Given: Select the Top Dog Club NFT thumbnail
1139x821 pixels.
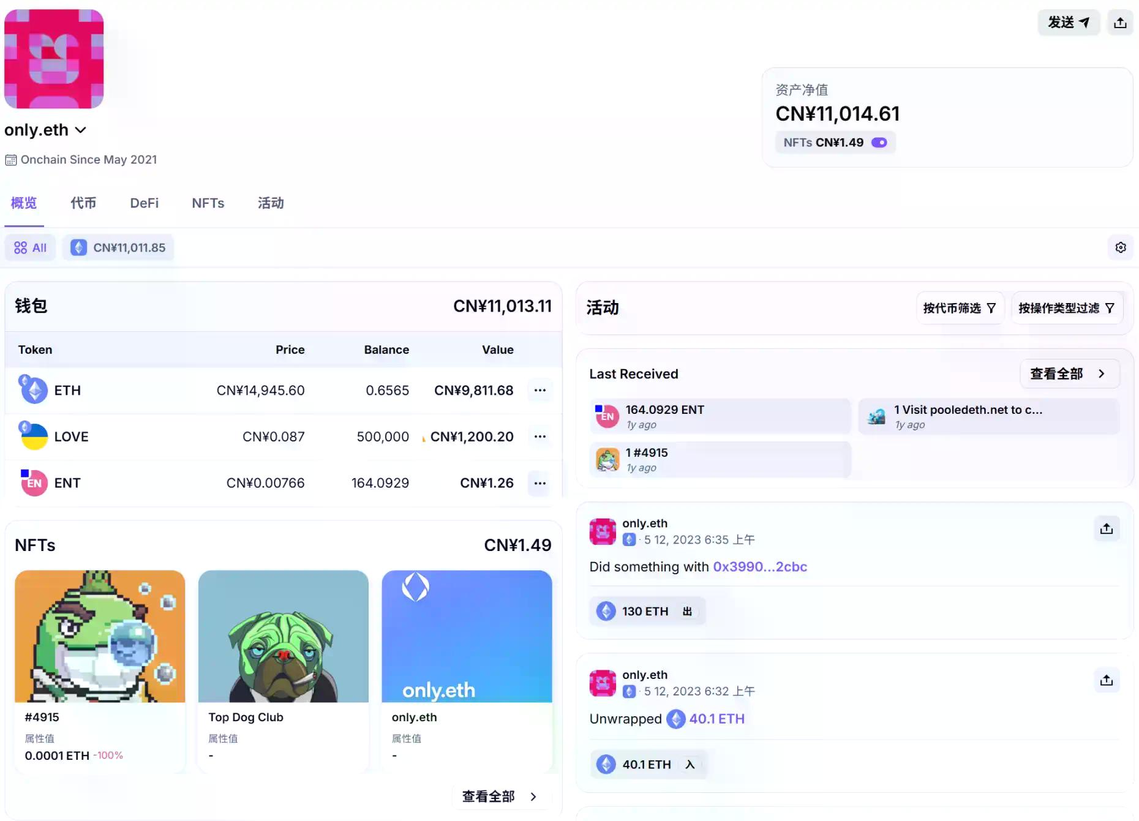Looking at the screenshot, I should [x=283, y=637].
